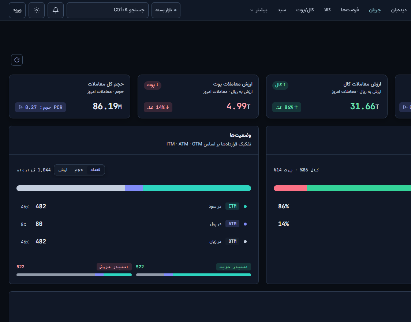
Task: Click the ورود login button
Action: pos(17,10)
